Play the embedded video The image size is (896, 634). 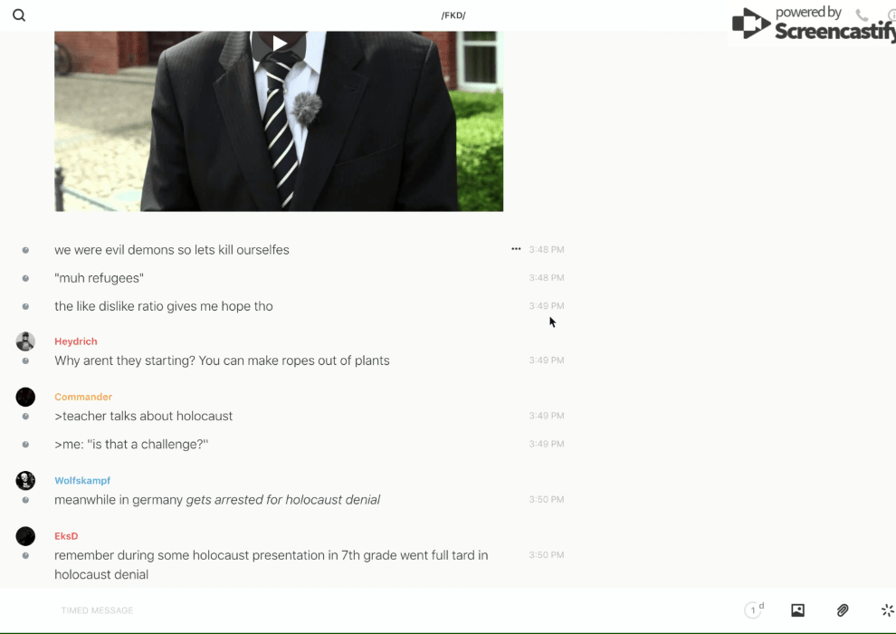pyautogui.click(x=280, y=43)
